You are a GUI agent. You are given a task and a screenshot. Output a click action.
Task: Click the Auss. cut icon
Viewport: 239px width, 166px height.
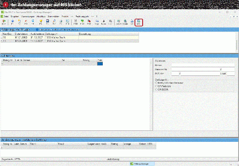(x=103, y=22)
